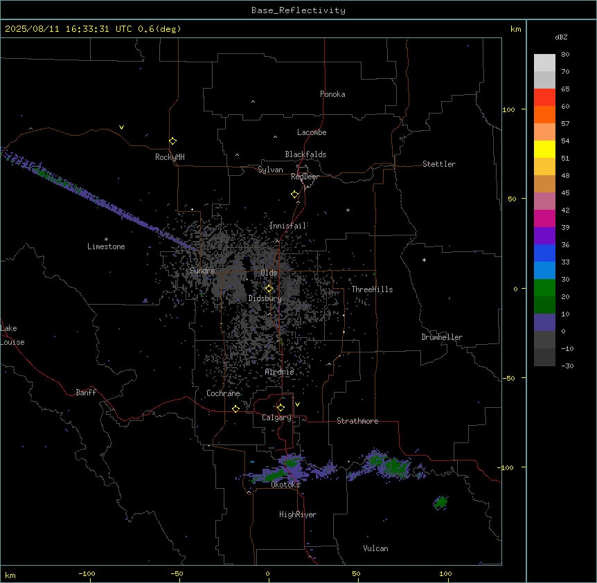Viewport: 597px width, 583px height.
Task: Click the asterisk marker east of Innisfail
Action: (x=348, y=210)
